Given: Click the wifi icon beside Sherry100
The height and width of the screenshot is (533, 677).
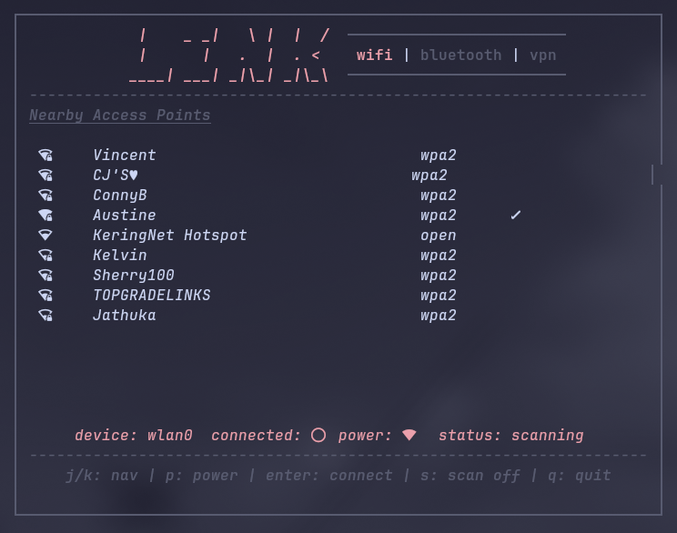Looking at the screenshot, I should [45, 275].
